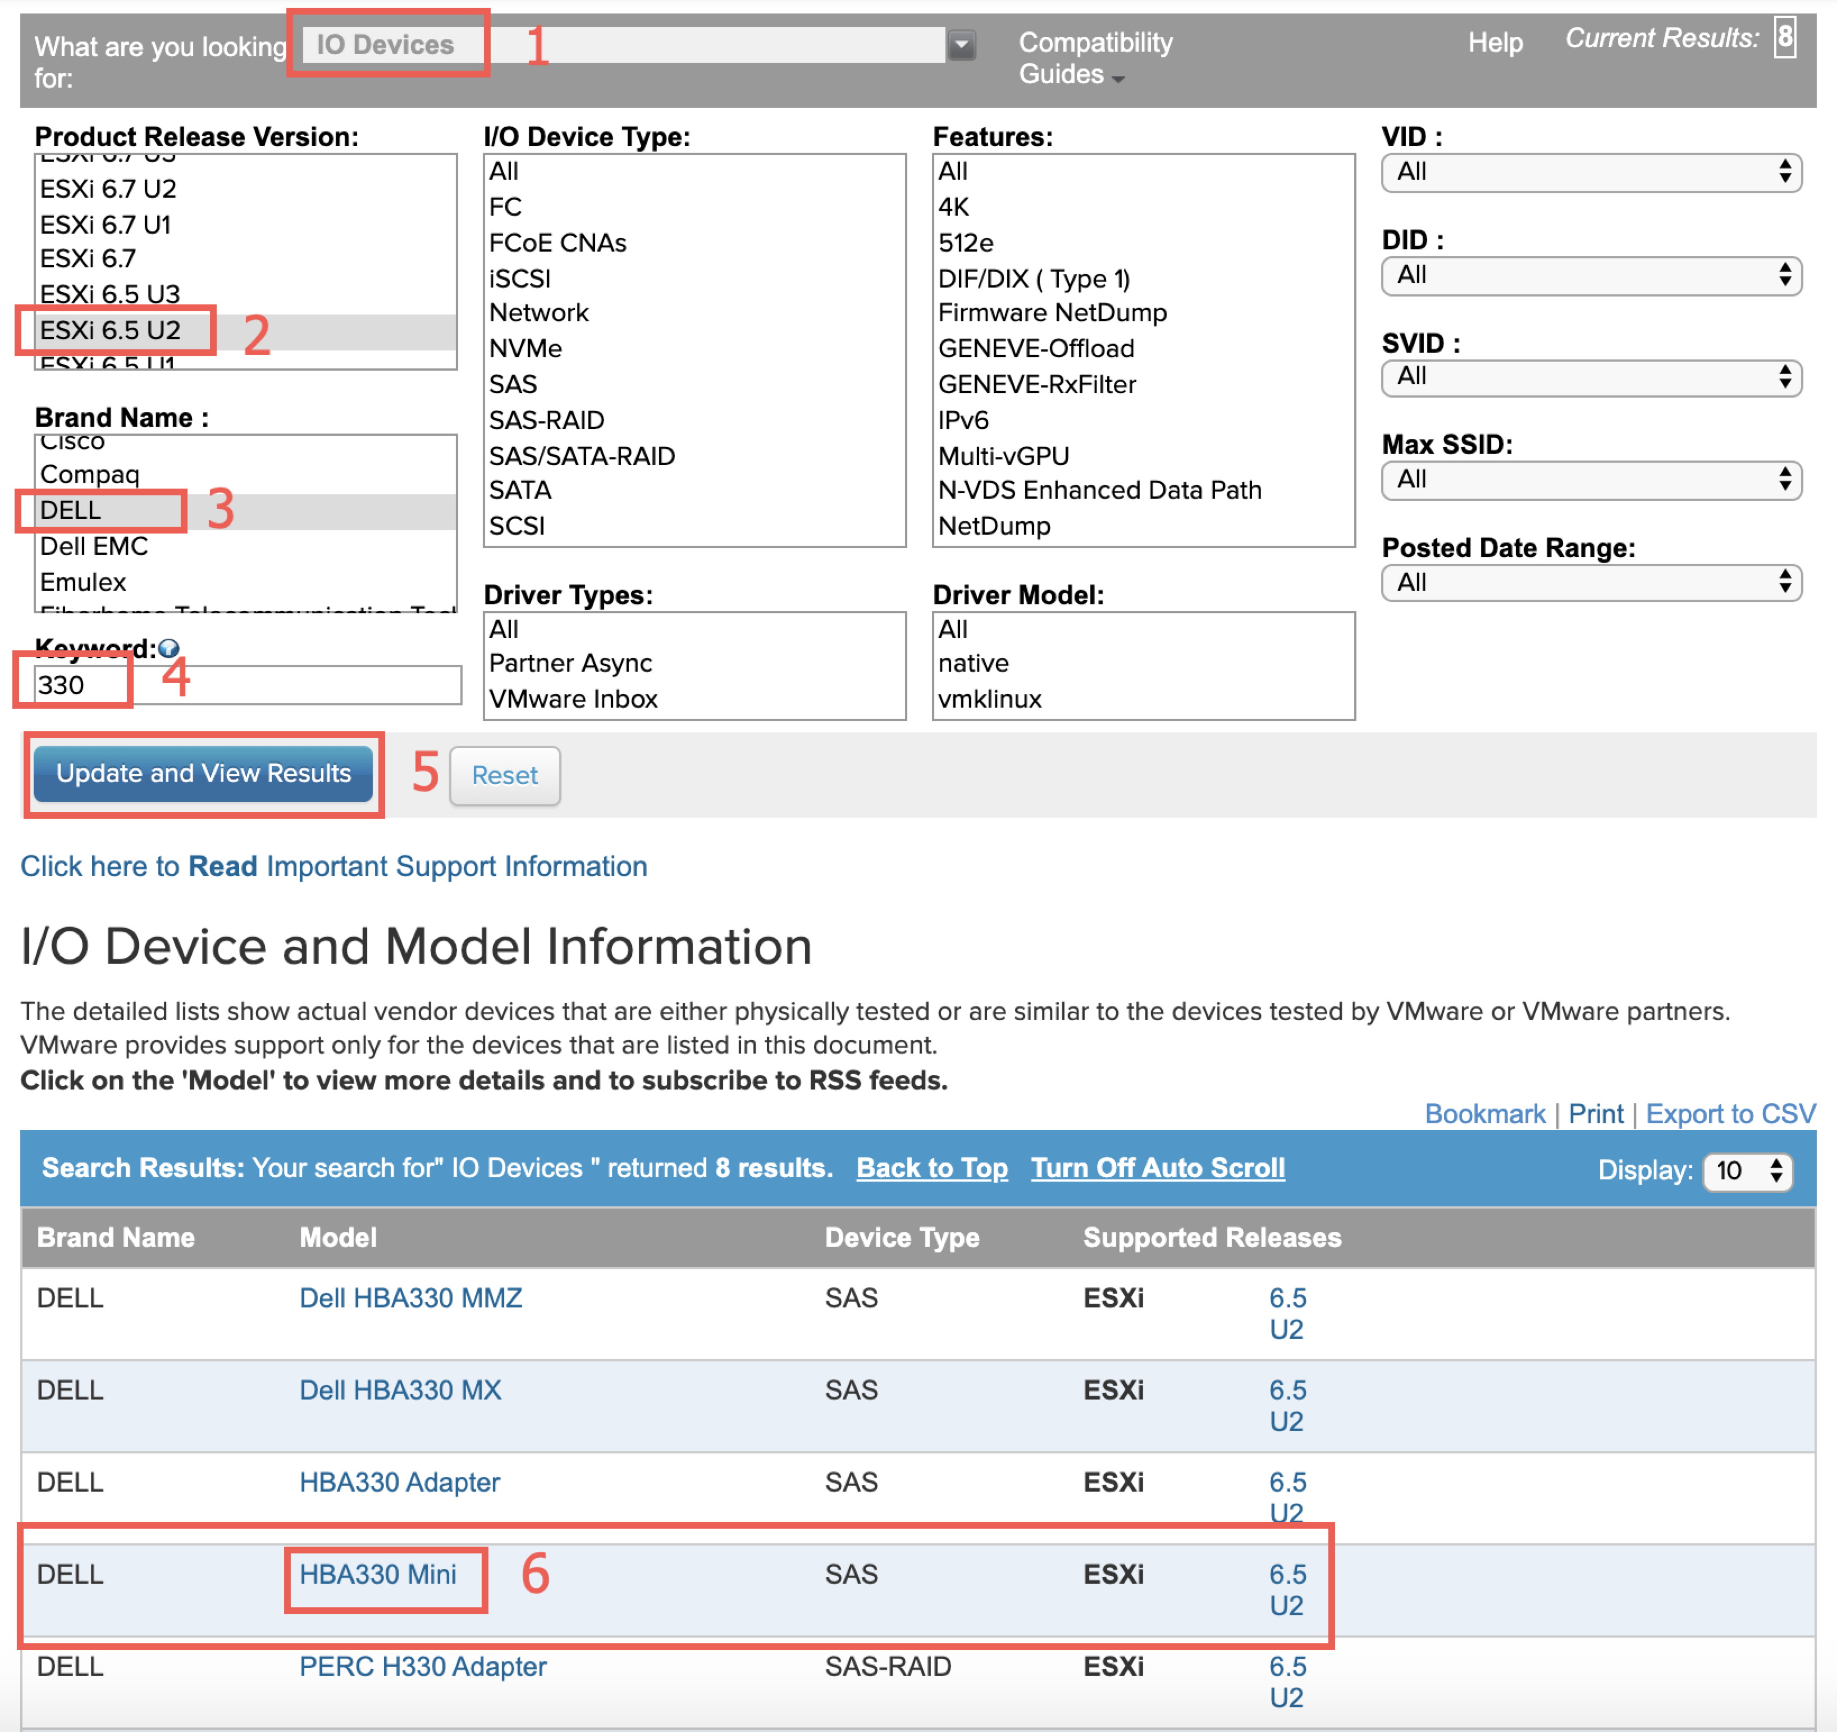Select SATA device type
The image size is (1837, 1732).
click(x=694, y=491)
